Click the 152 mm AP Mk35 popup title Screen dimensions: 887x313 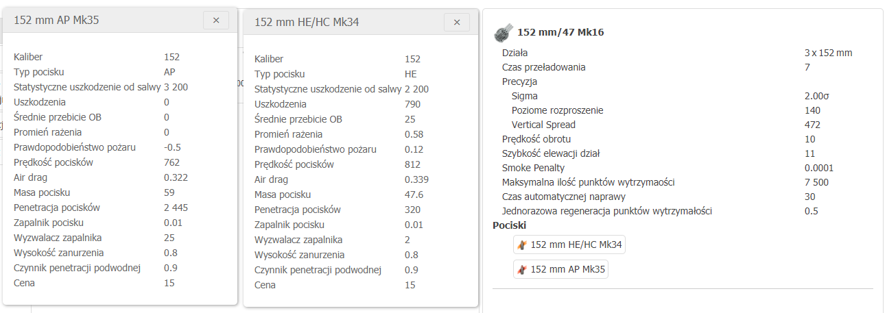(x=56, y=21)
